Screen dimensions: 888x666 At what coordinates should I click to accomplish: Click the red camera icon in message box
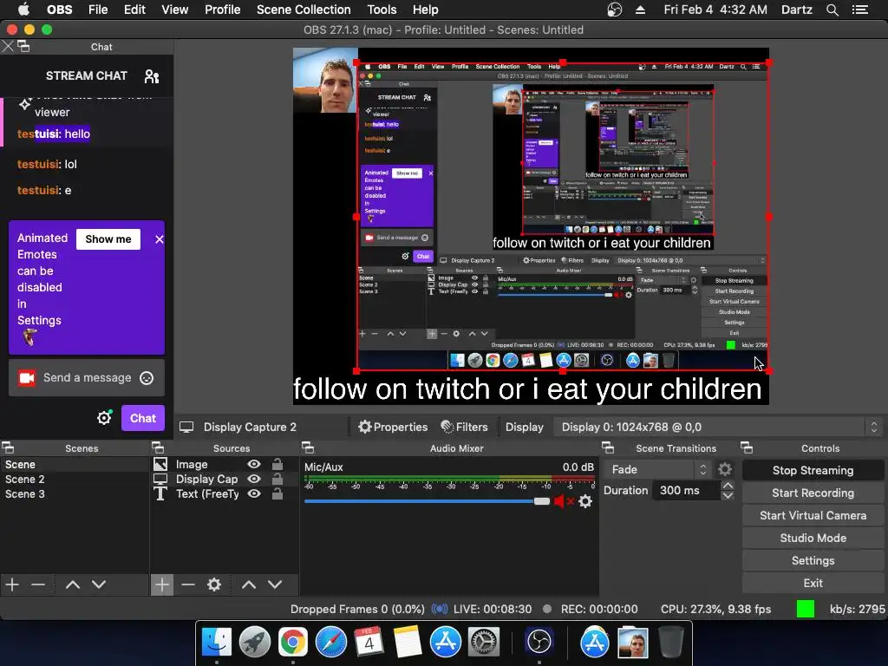pyautogui.click(x=27, y=378)
